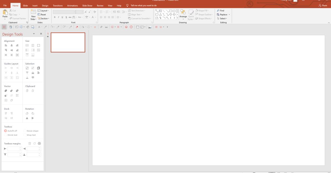Open the Layout dropdown

tap(44, 10)
